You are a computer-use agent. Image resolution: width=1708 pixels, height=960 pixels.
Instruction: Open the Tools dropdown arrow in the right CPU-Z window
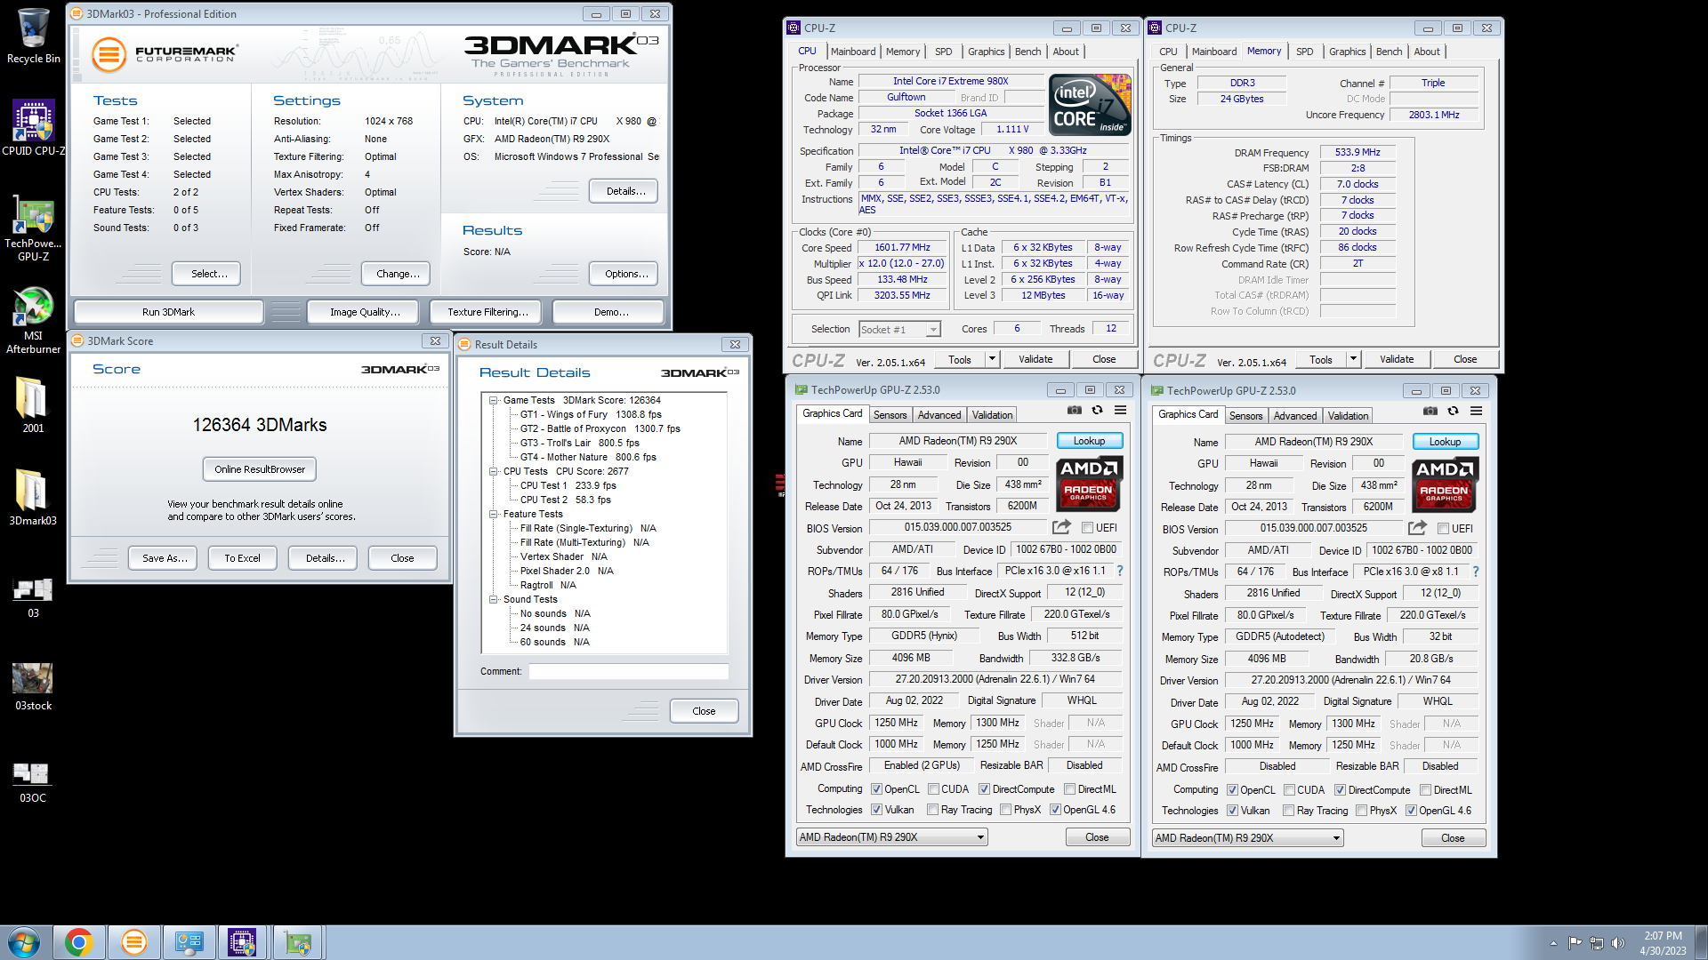(1353, 359)
